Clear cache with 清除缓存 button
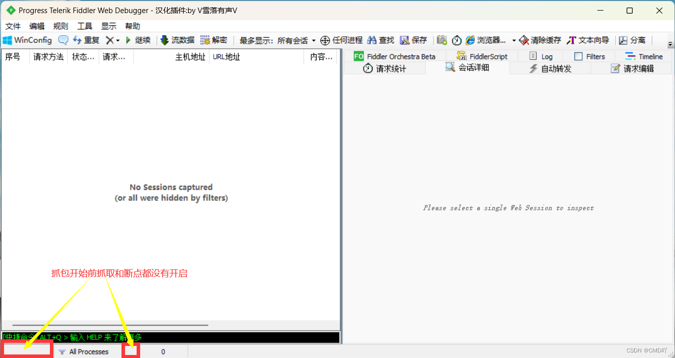This screenshot has height=358, width=675. click(x=540, y=40)
